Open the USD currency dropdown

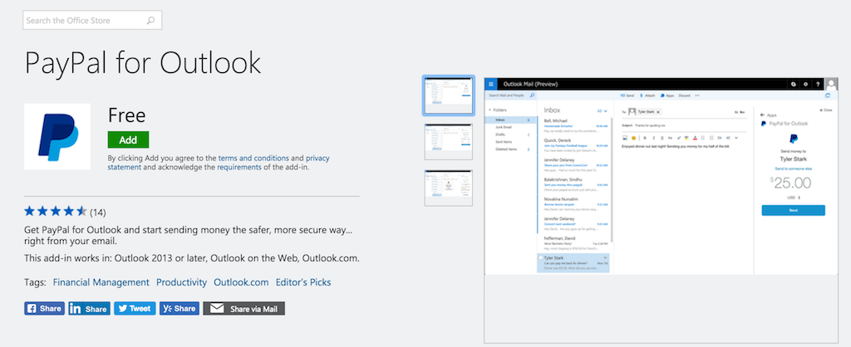(794, 198)
